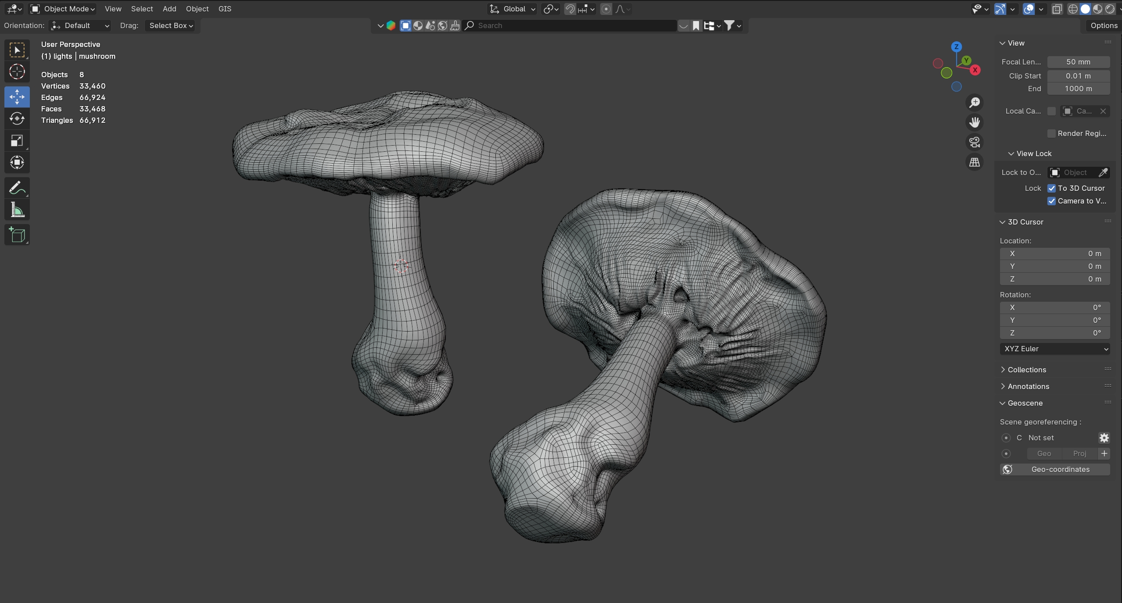
Task: Open the GIS menu
Action: pyautogui.click(x=225, y=9)
